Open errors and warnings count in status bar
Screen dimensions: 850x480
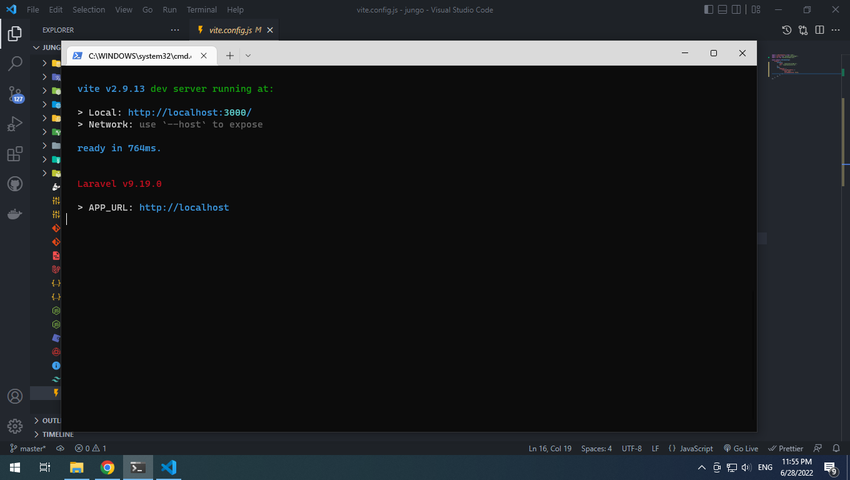point(91,449)
